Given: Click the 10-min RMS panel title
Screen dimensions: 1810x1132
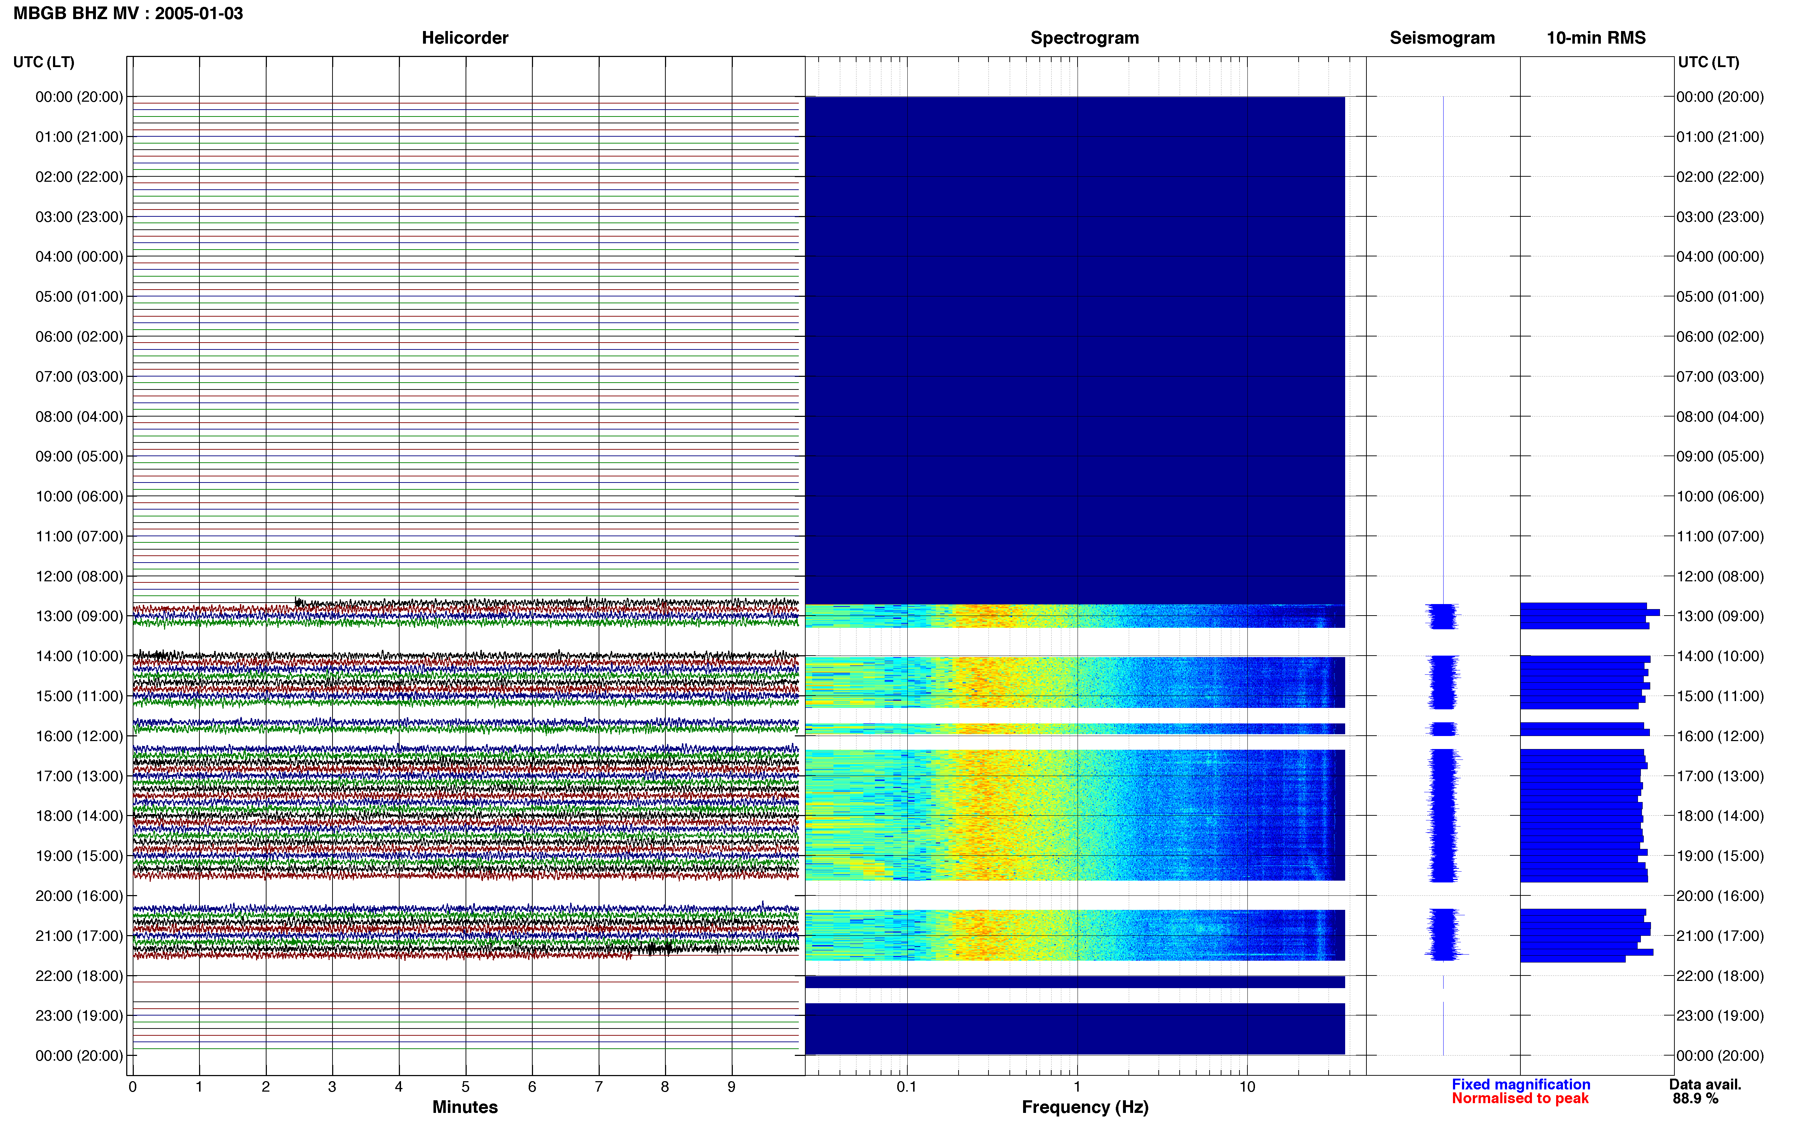Looking at the screenshot, I should (x=1596, y=38).
